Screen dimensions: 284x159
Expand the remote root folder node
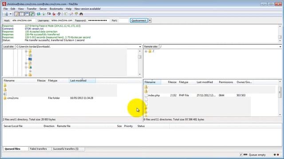146,51
